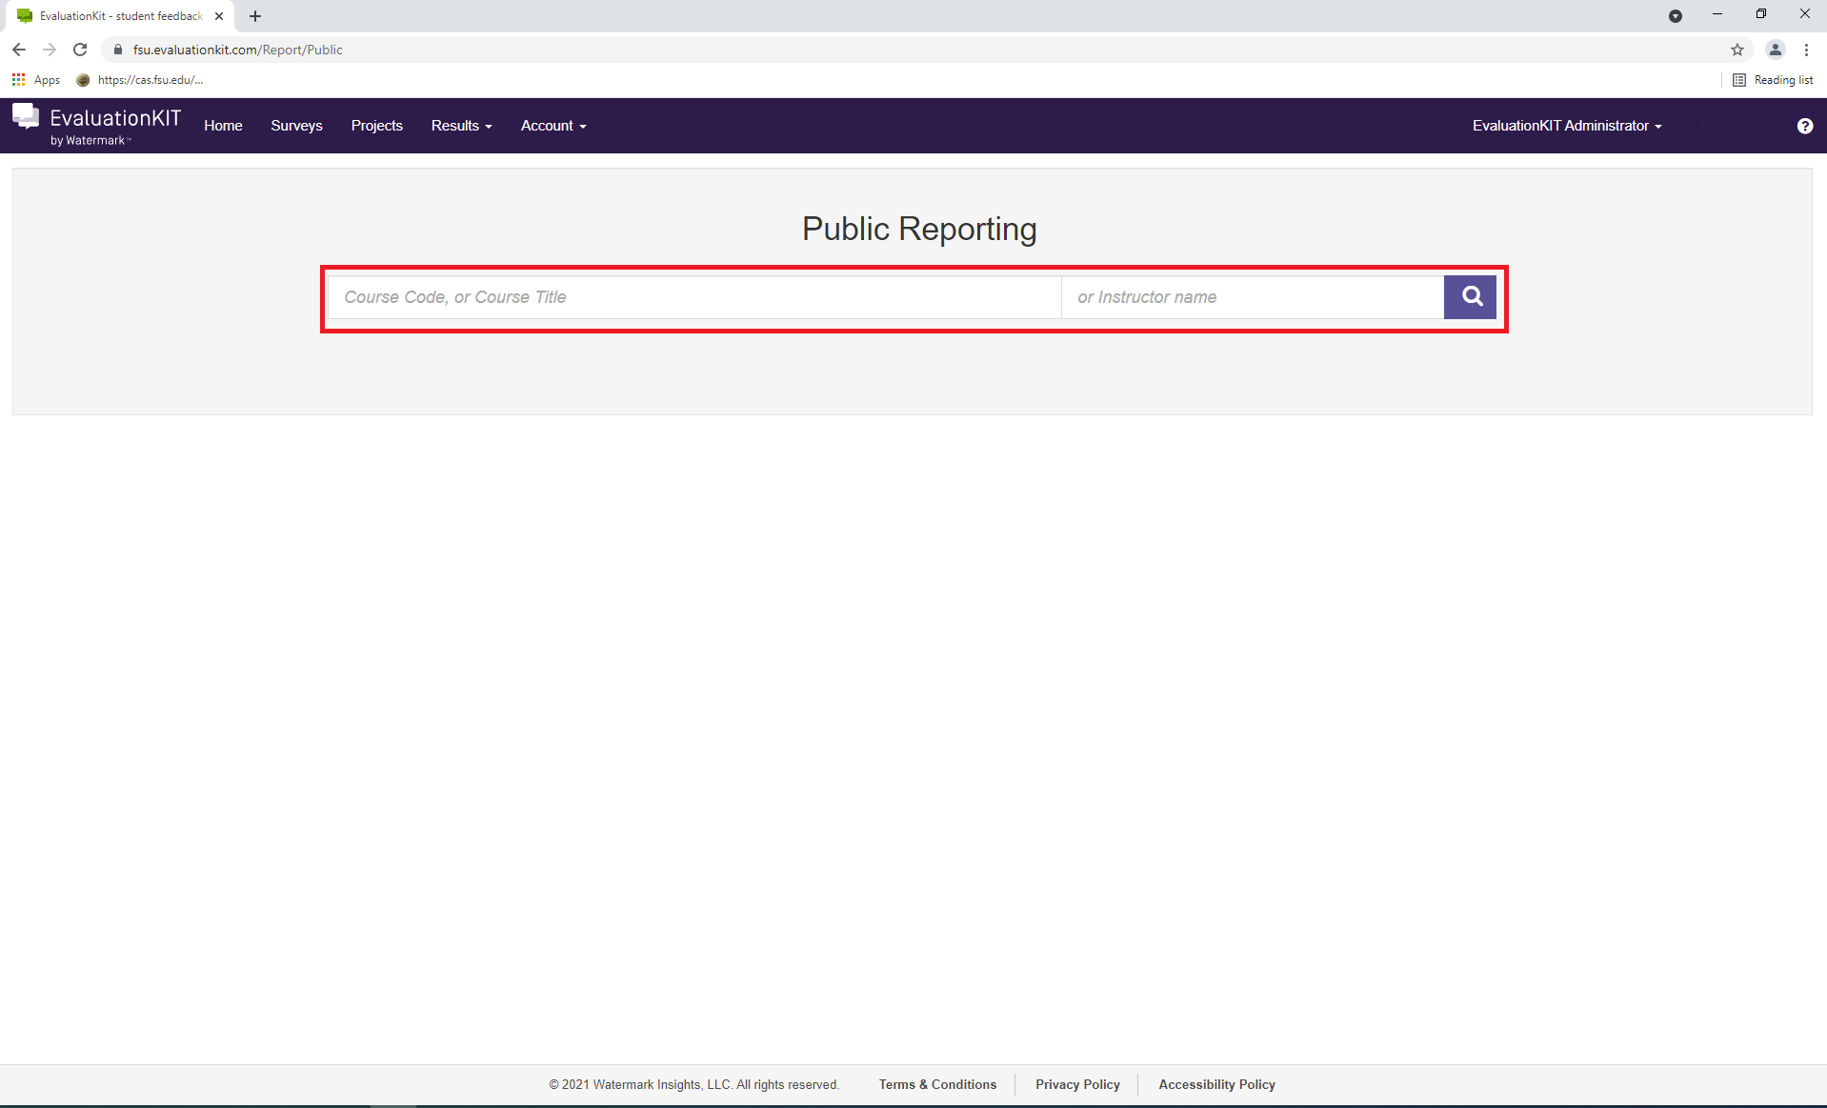
Task: Go back with the browser back arrow
Action: point(19,50)
